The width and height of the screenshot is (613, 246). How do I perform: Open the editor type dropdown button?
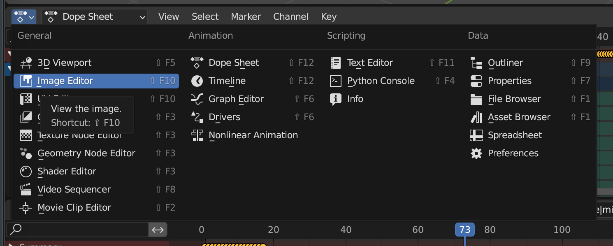tap(24, 17)
